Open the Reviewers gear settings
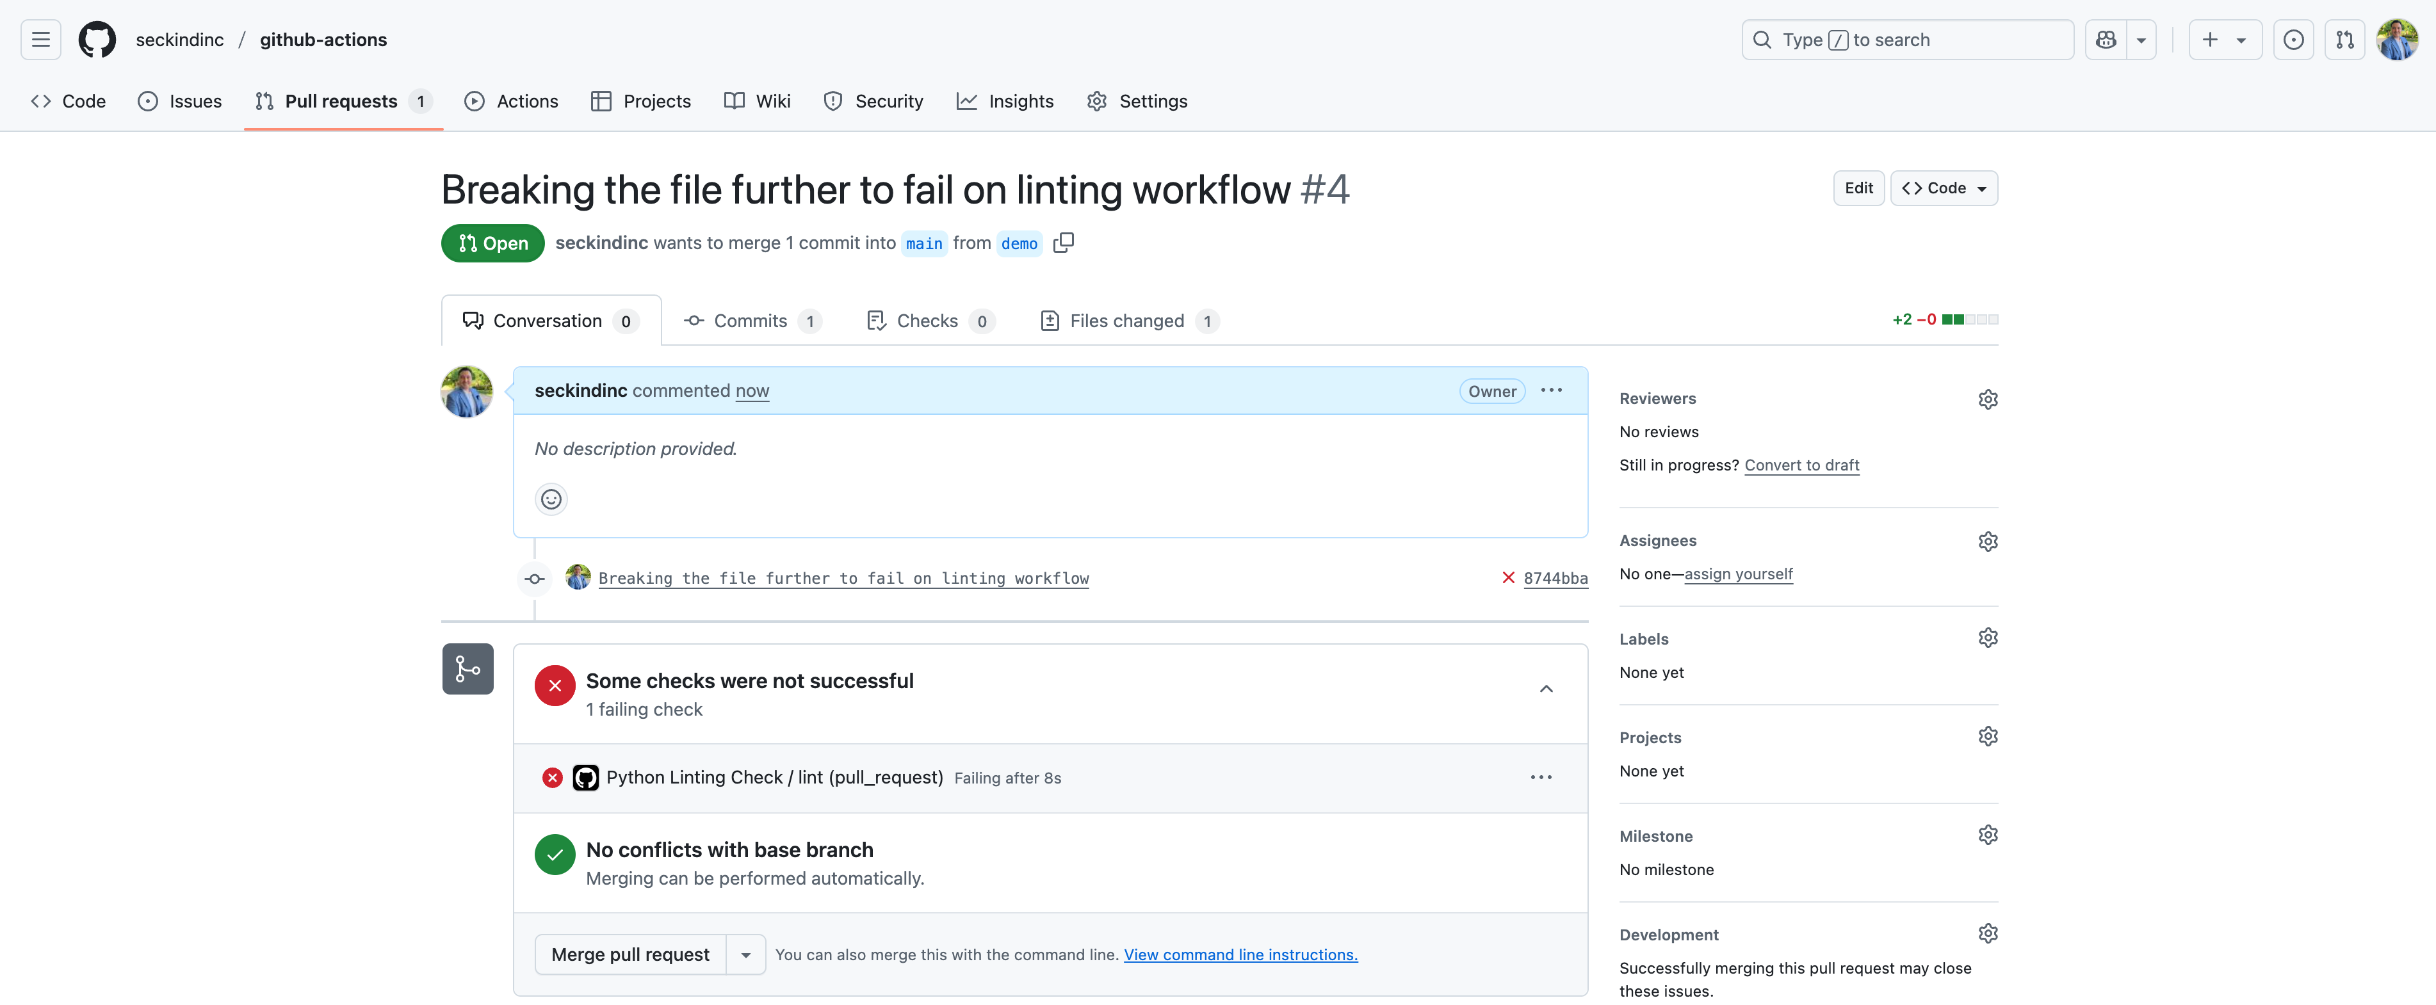 pyautogui.click(x=1988, y=399)
